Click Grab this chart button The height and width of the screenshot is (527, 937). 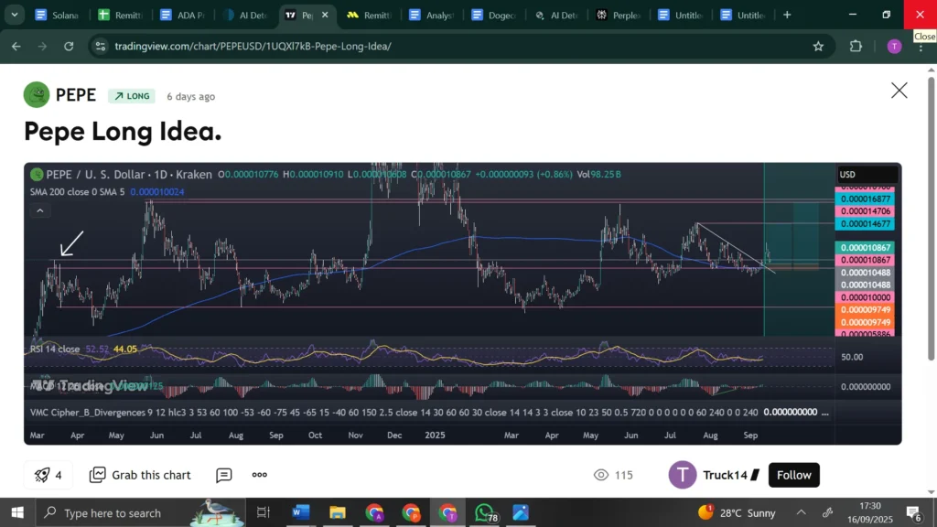pyautogui.click(x=140, y=475)
